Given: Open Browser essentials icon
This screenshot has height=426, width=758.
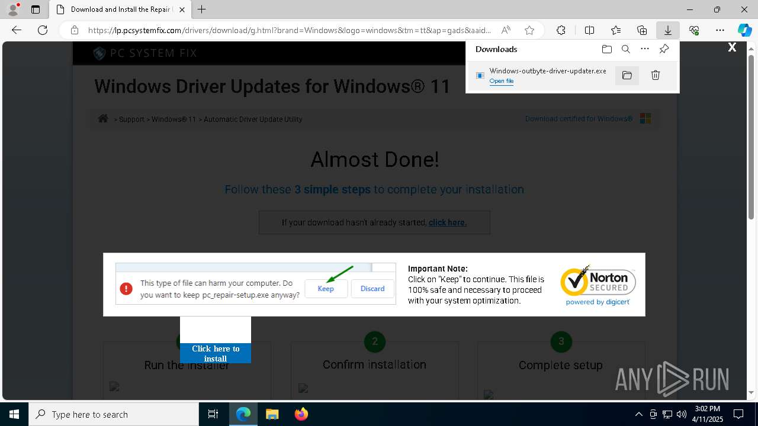Looking at the screenshot, I should [694, 30].
